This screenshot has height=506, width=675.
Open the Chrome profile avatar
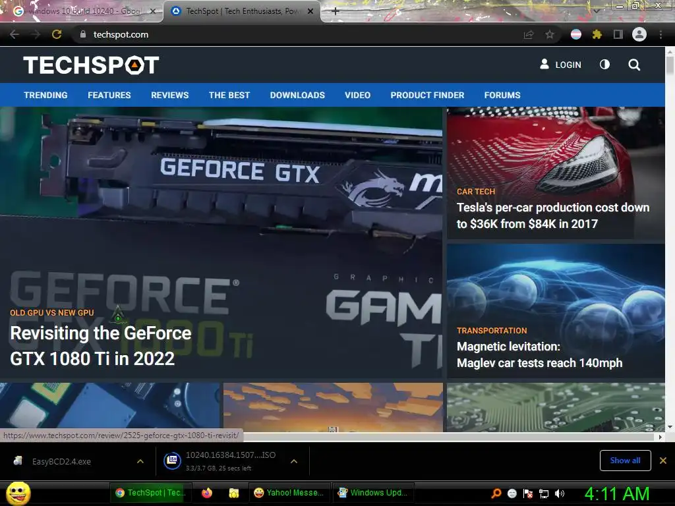pyautogui.click(x=639, y=34)
